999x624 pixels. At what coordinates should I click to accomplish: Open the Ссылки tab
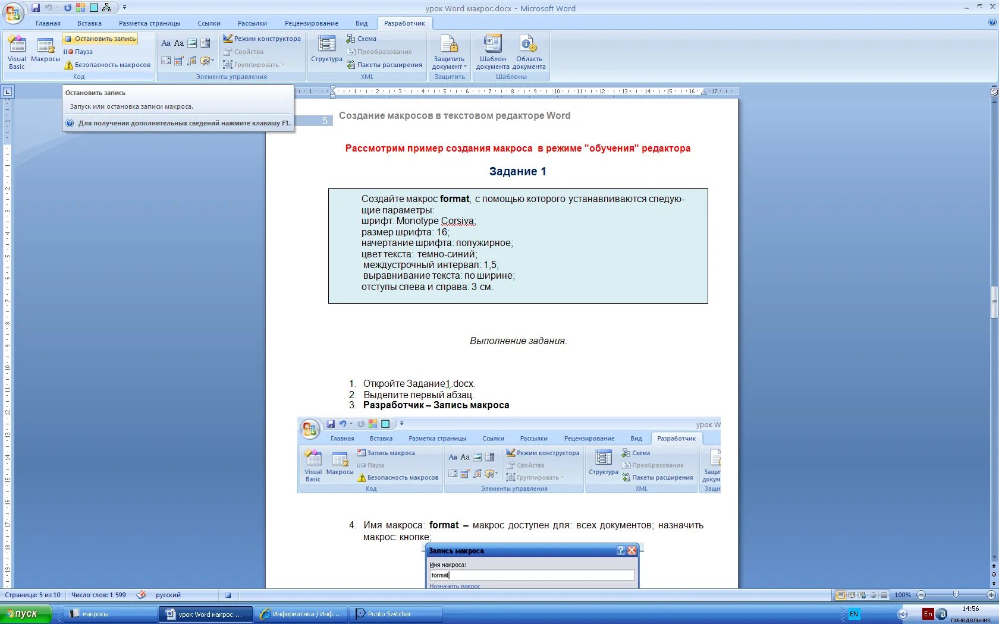click(x=209, y=23)
